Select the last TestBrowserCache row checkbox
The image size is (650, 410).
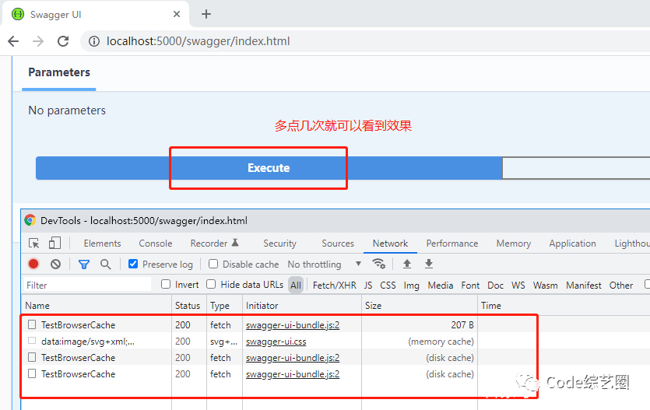[32, 373]
